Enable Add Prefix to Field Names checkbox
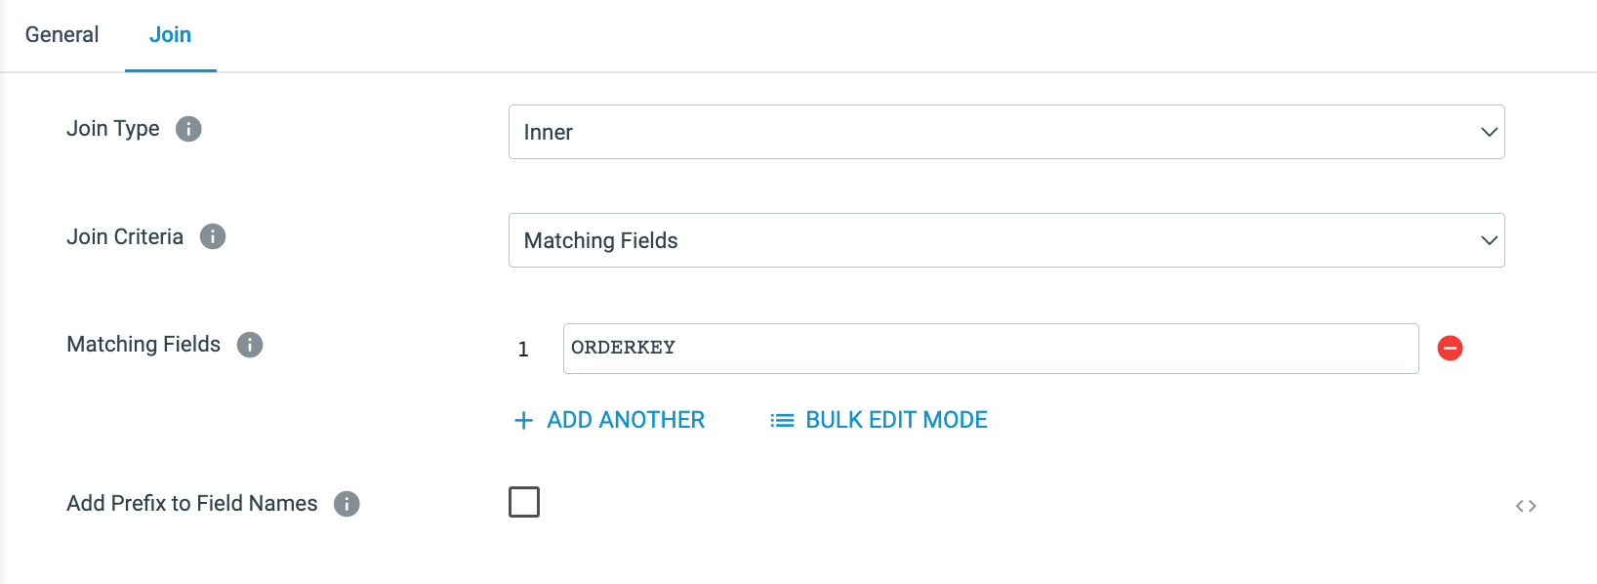The width and height of the screenshot is (1597, 584). [x=524, y=502]
